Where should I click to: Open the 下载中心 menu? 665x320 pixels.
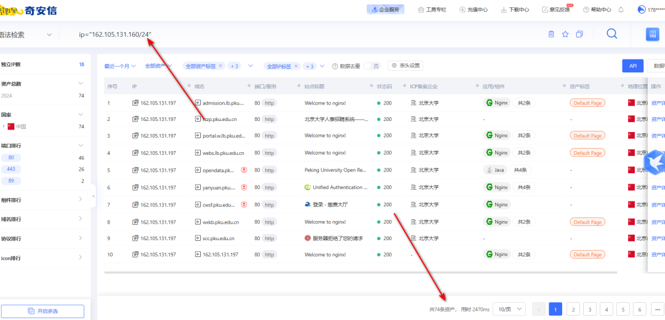coord(515,10)
